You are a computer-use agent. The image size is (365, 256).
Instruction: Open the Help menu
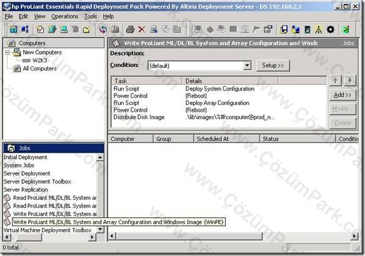(108, 16)
